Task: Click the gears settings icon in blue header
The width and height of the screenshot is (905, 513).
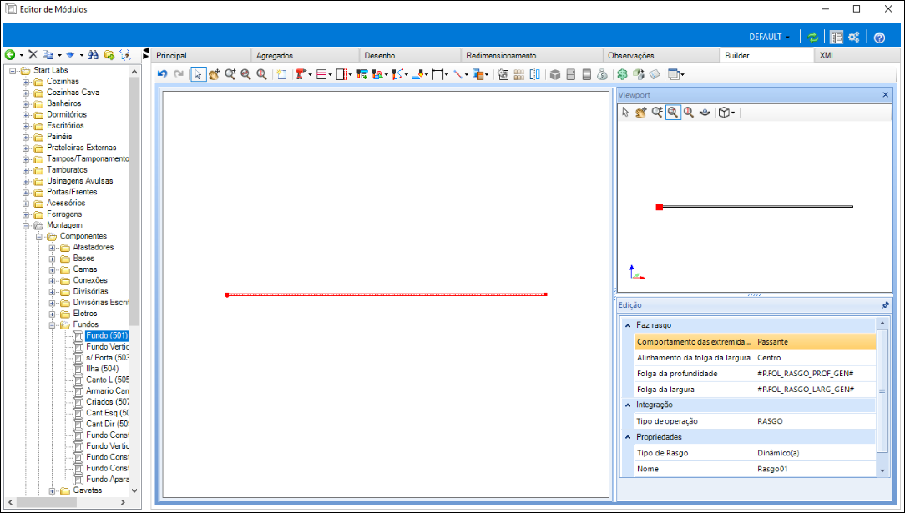Action: click(x=853, y=37)
